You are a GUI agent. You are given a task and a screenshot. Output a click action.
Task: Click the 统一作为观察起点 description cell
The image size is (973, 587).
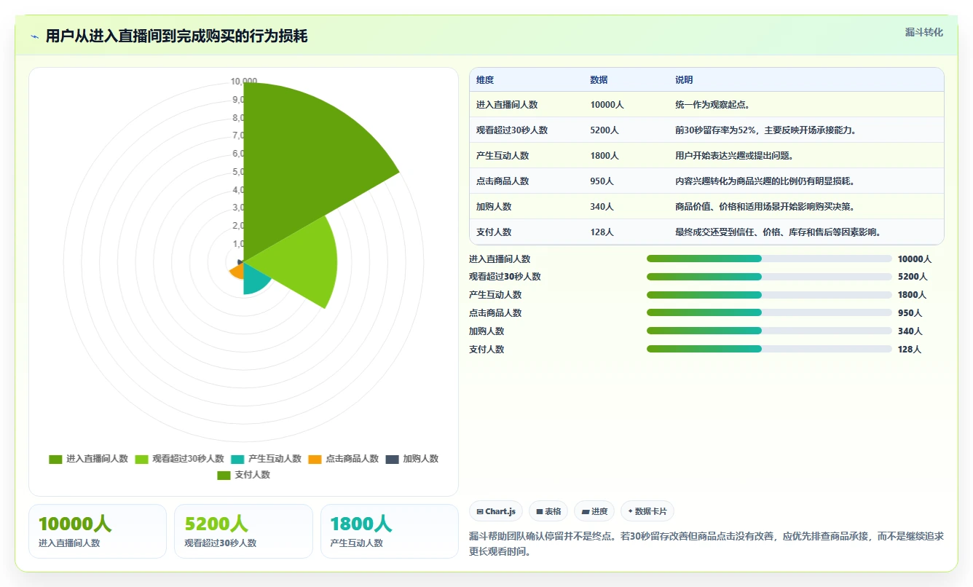pos(713,105)
